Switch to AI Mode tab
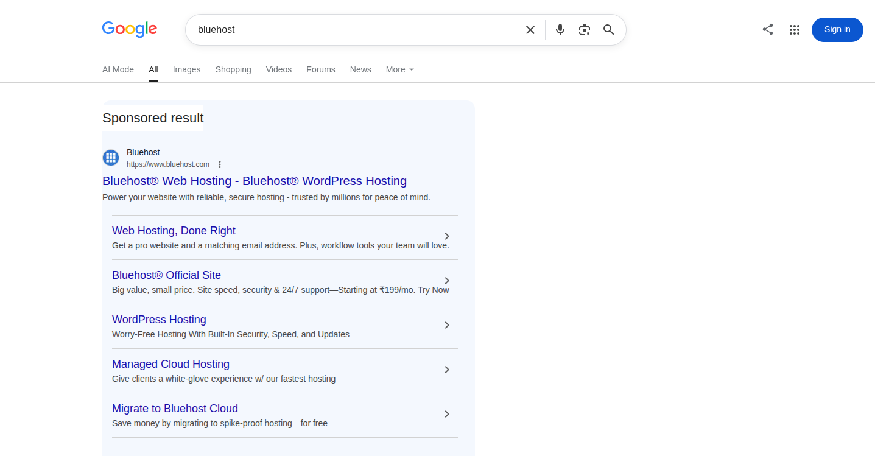The image size is (875, 456). (118, 69)
